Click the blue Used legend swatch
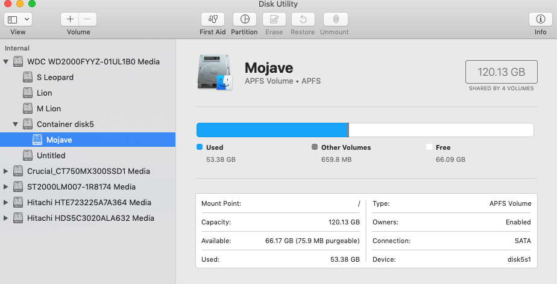The height and width of the screenshot is (284, 557). 200,147
